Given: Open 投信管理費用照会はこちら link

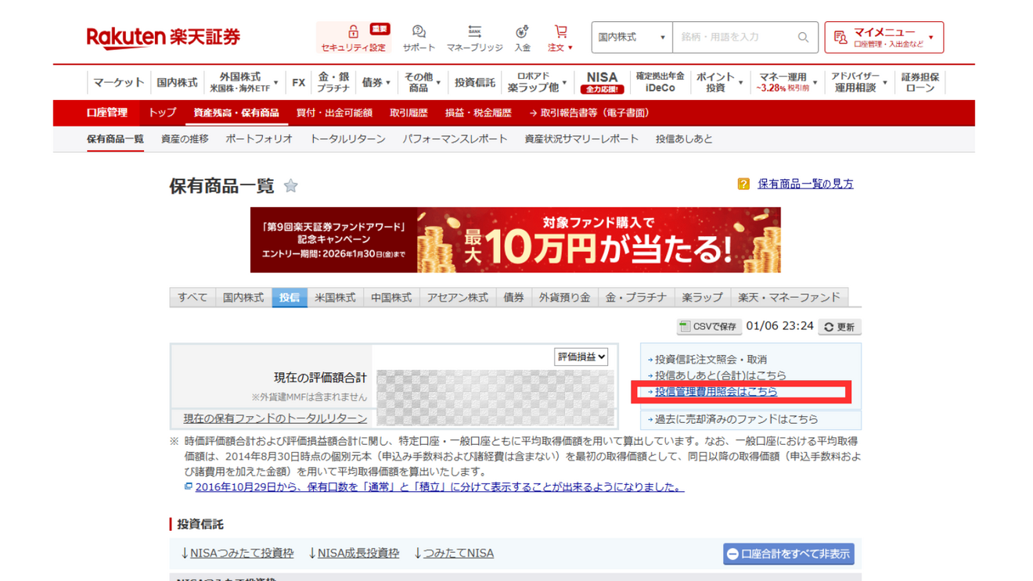Looking at the screenshot, I should (716, 392).
